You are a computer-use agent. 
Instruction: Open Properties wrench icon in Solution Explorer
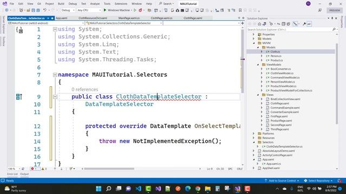(x=304, y=24)
